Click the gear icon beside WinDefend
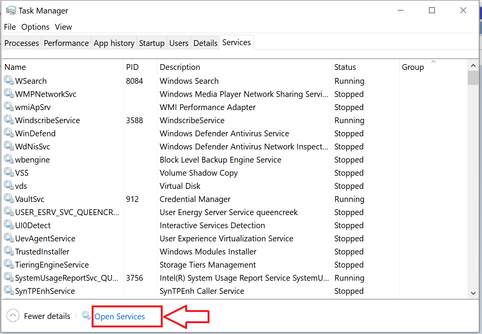Viewport: 482px width, 334px height. click(9, 133)
